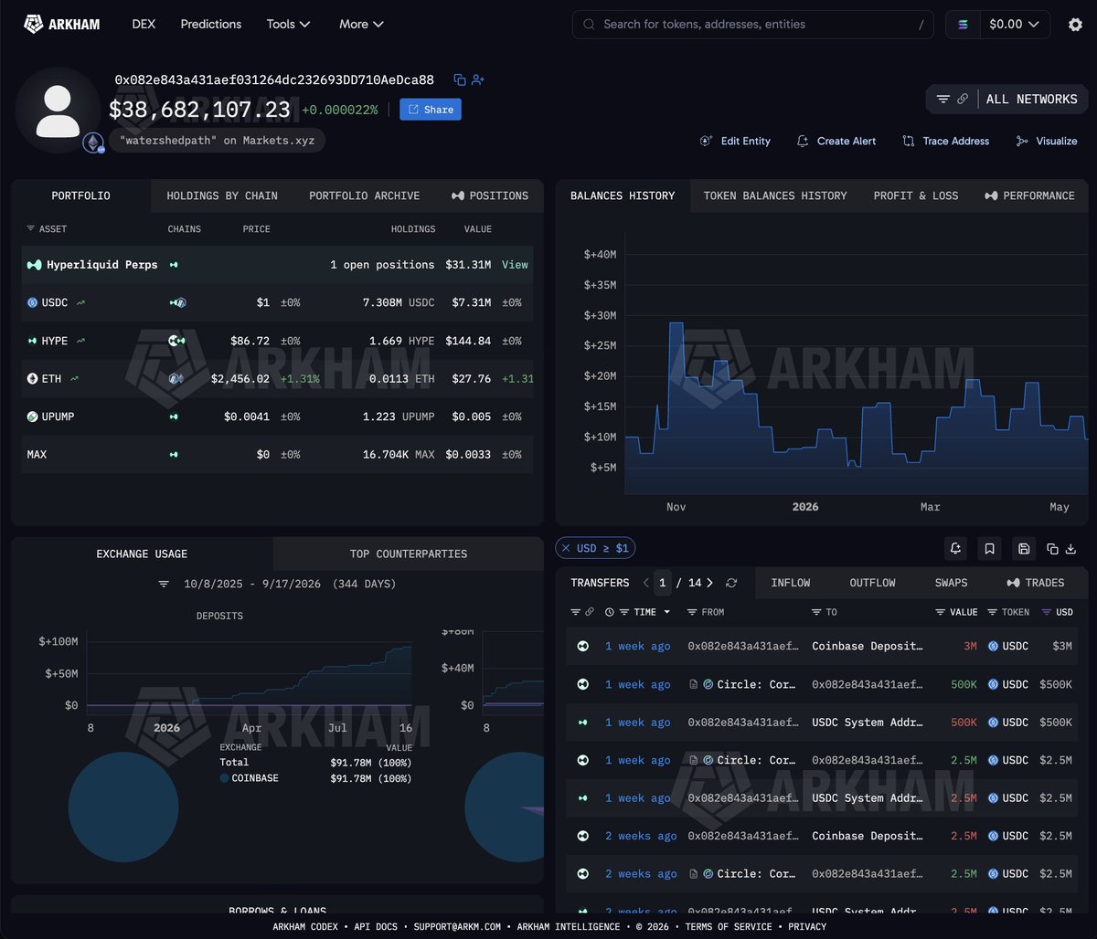The image size is (1097, 939).
Task: Click the floppy-disk save icon above transfers
Action: (x=1024, y=549)
